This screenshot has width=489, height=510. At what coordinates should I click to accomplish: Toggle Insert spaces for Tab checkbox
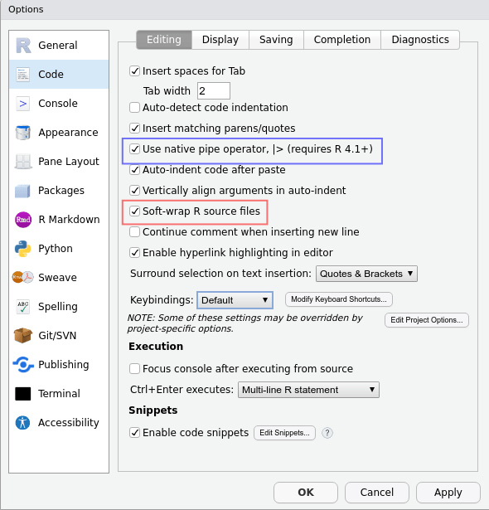(x=134, y=71)
